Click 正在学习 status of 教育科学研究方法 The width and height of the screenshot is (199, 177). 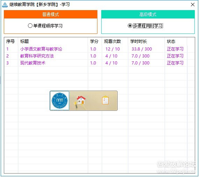pos(175,56)
